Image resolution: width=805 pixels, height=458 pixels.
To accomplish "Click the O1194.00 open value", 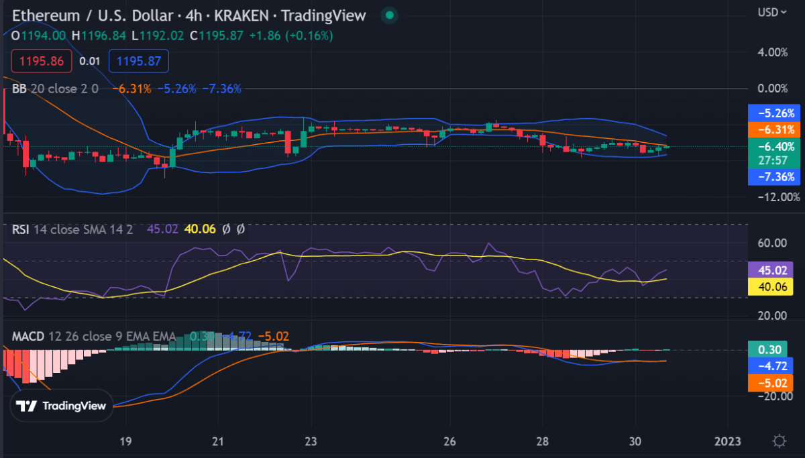I will [x=39, y=35].
